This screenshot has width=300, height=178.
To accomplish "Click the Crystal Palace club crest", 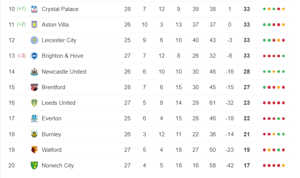I will coord(34,9).
